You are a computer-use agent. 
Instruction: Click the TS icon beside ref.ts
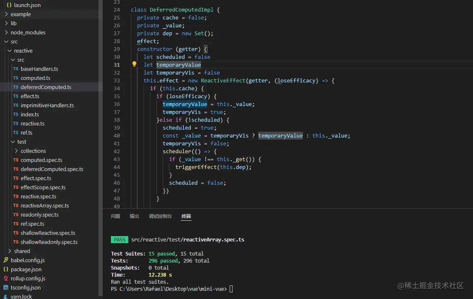coord(16,133)
